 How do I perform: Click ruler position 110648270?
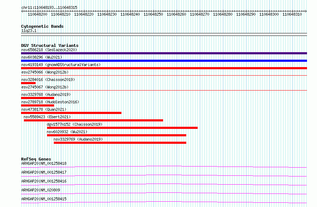tap(199, 14)
